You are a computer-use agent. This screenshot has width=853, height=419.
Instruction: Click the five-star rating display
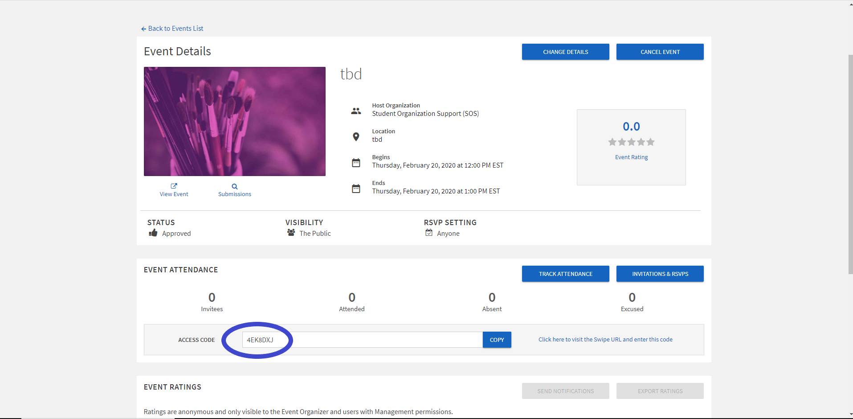click(x=631, y=142)
